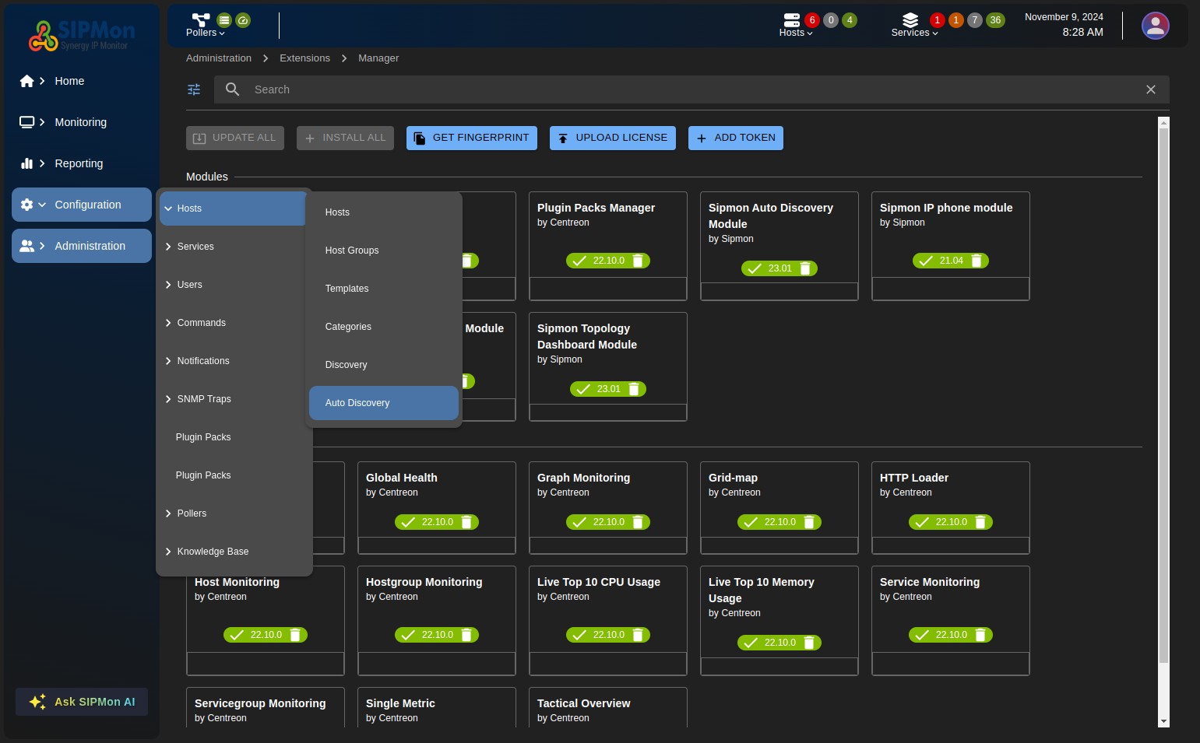Open the Pollers dropdown in top bar
Viewport: 1200px width, 743px height.
pyautogui.click(x=205, y=33)
